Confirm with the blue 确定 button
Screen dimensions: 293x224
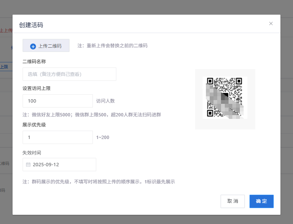pos(262,201)
